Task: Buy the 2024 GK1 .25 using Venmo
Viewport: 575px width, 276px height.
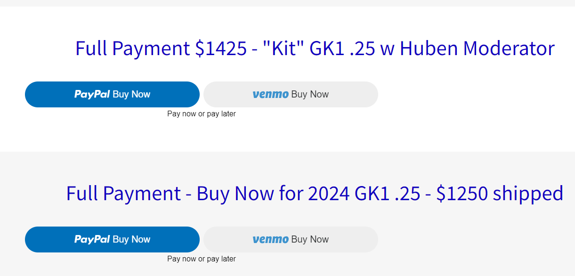Action: [291, 239]
